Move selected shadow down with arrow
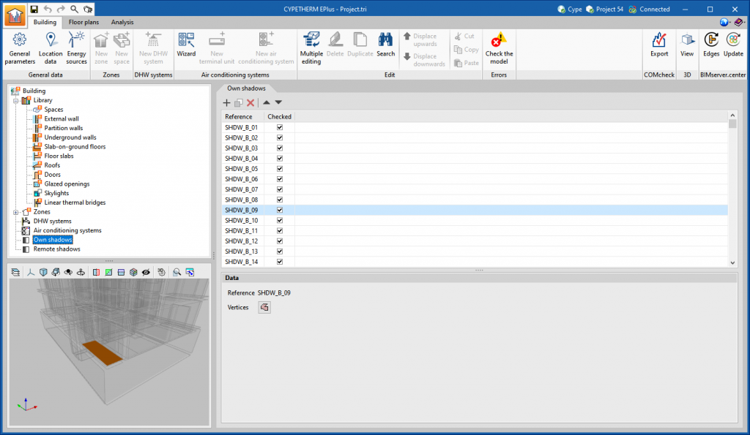This screenshot has width=750, height=435. pos(278,103)
